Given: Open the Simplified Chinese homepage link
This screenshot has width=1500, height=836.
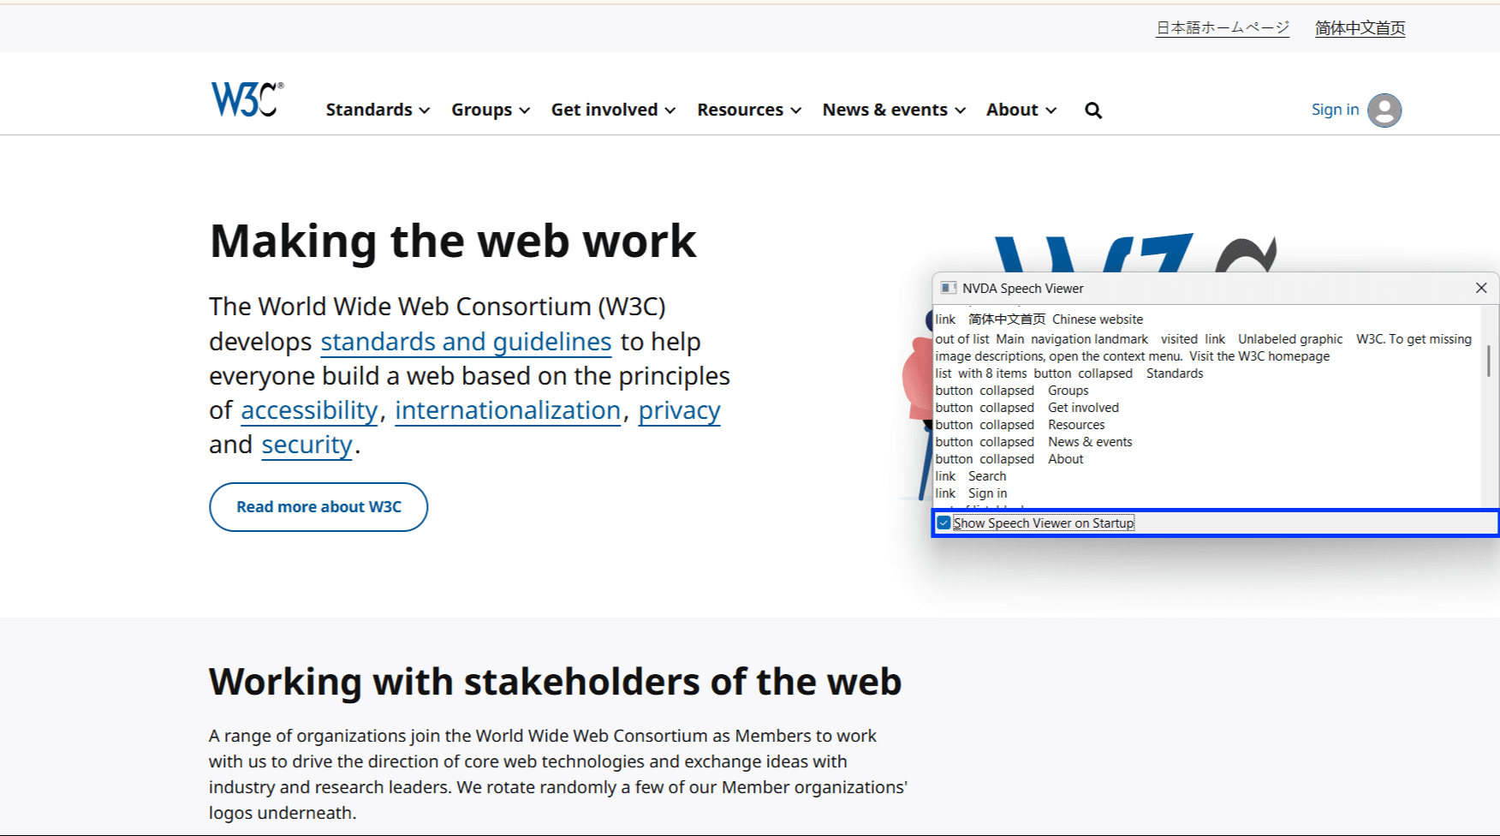Looking at the screenshot, I should [x=1360, y=28].
